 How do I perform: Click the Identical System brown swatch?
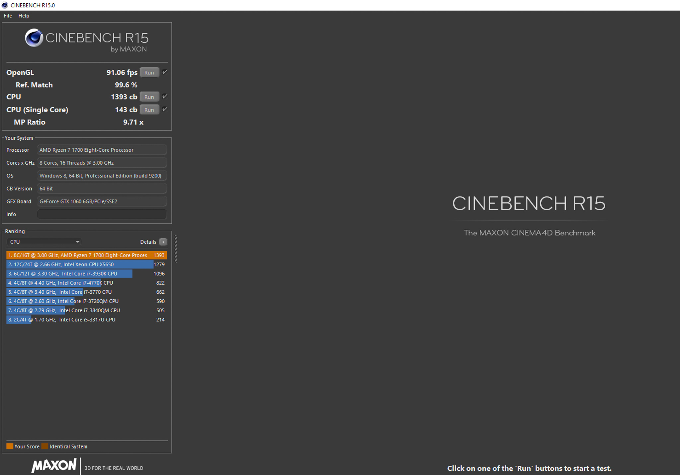coord(45,446)
